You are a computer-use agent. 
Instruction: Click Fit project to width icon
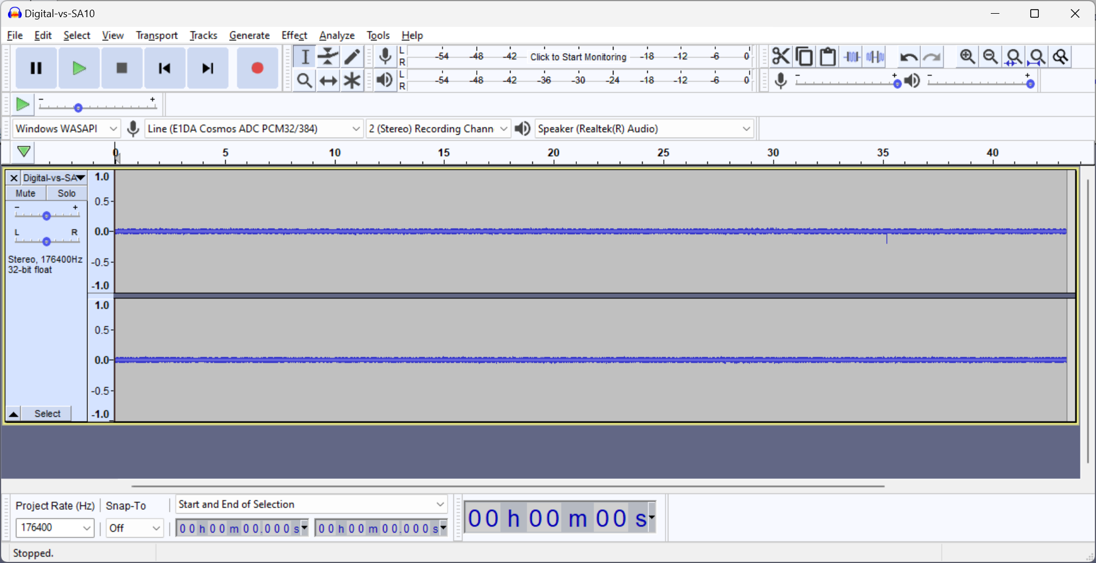(x=1038, y=57)
